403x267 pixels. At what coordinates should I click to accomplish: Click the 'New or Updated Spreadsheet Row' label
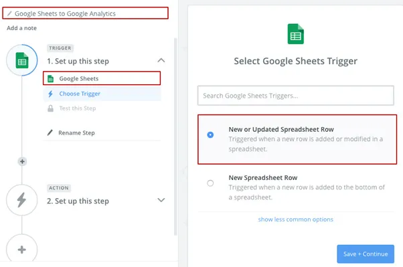click(x=281, y=129)
